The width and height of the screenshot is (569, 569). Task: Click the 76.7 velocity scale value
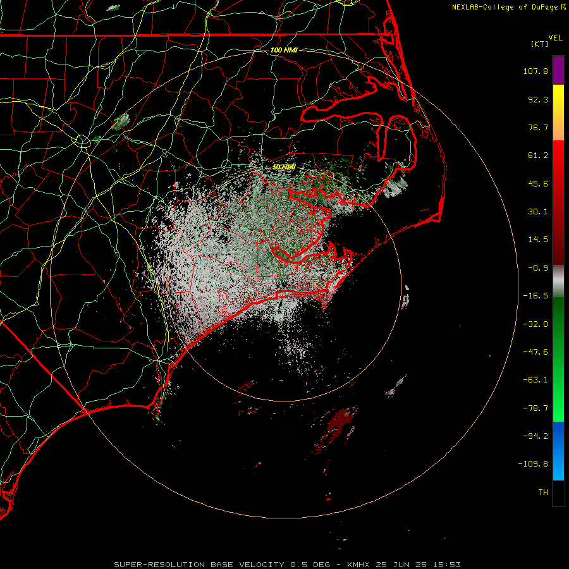[538, 127]
